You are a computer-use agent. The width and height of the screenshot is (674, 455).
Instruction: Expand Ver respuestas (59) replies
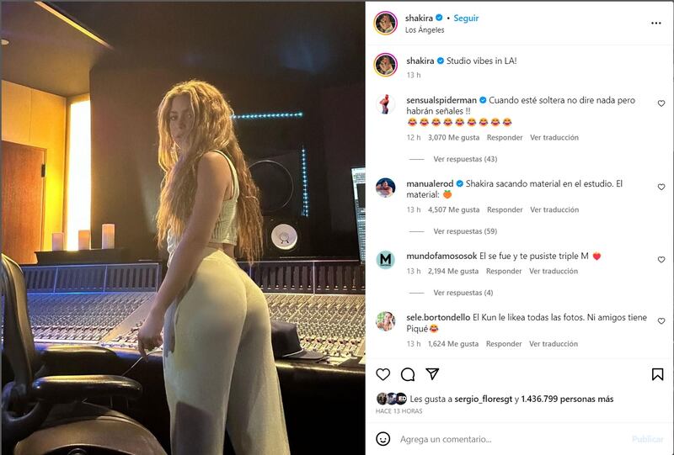click(465, 231)
